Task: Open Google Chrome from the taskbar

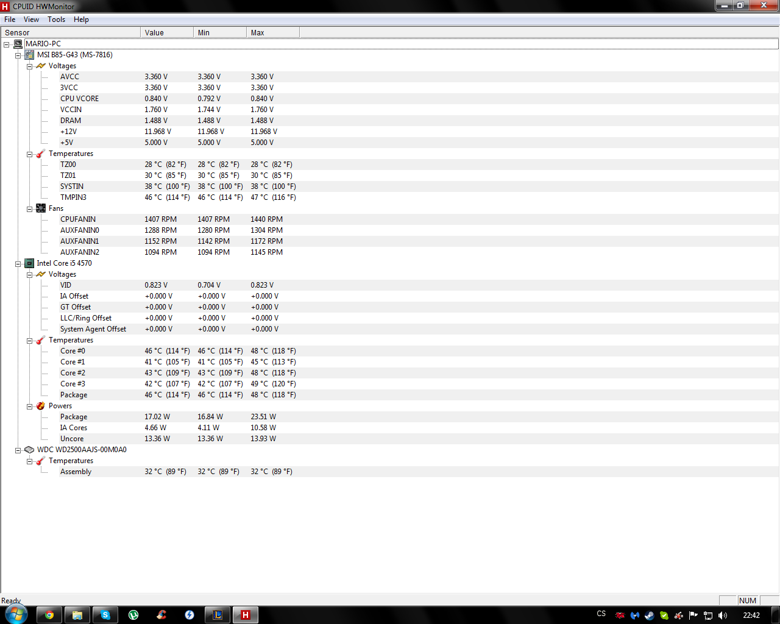Action: pyautogui.click(x=49, y=615)
